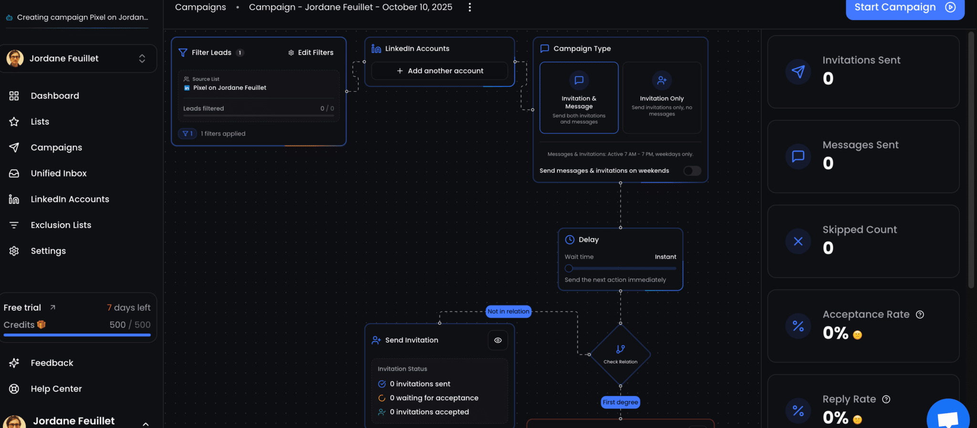Expand the bottom Jordane Feuillet profile menu
Viewport: 977px width, 428px height.
(x=146, y=423)
